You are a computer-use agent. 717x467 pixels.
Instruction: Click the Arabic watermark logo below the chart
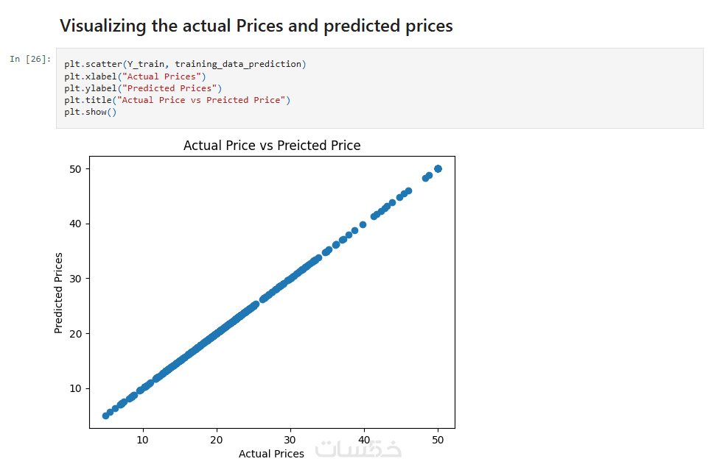358,450
